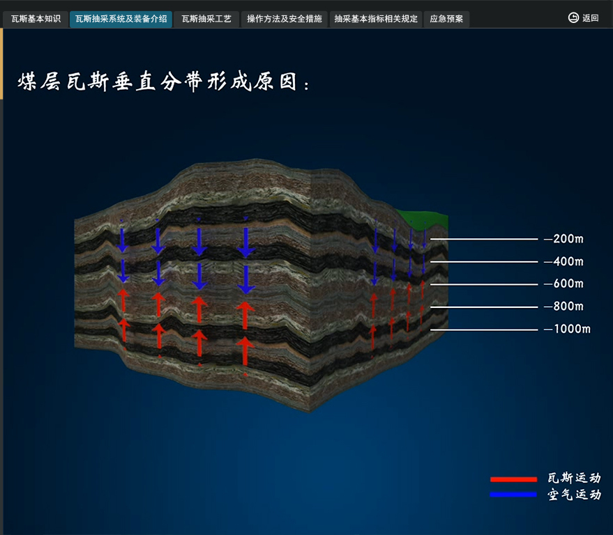This screenshot has width=613, height=535.
Task: Click the —1000m depth label
Action: pos(567,329)
